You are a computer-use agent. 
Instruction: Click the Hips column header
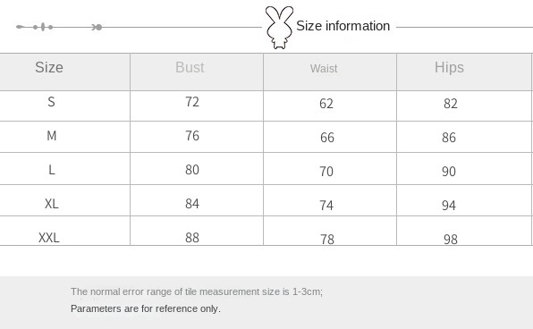pyautogui.click(x=449, y=67)
